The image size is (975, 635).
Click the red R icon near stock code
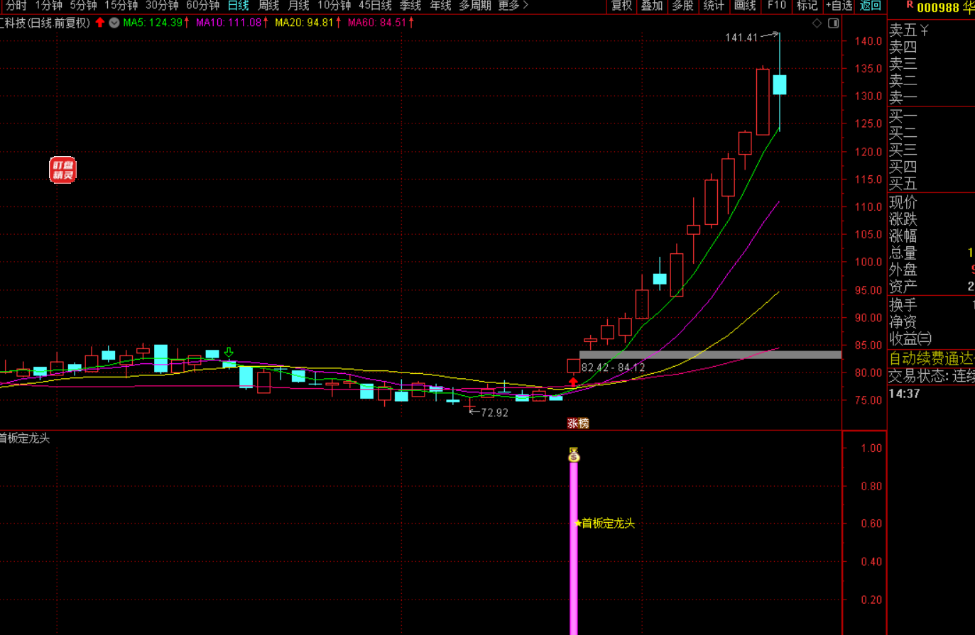coord(910,6)
